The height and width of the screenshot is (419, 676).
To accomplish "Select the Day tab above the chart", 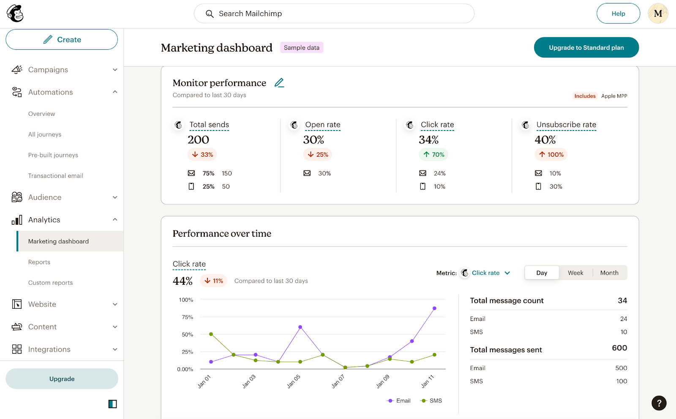I will tap(541, 272).
